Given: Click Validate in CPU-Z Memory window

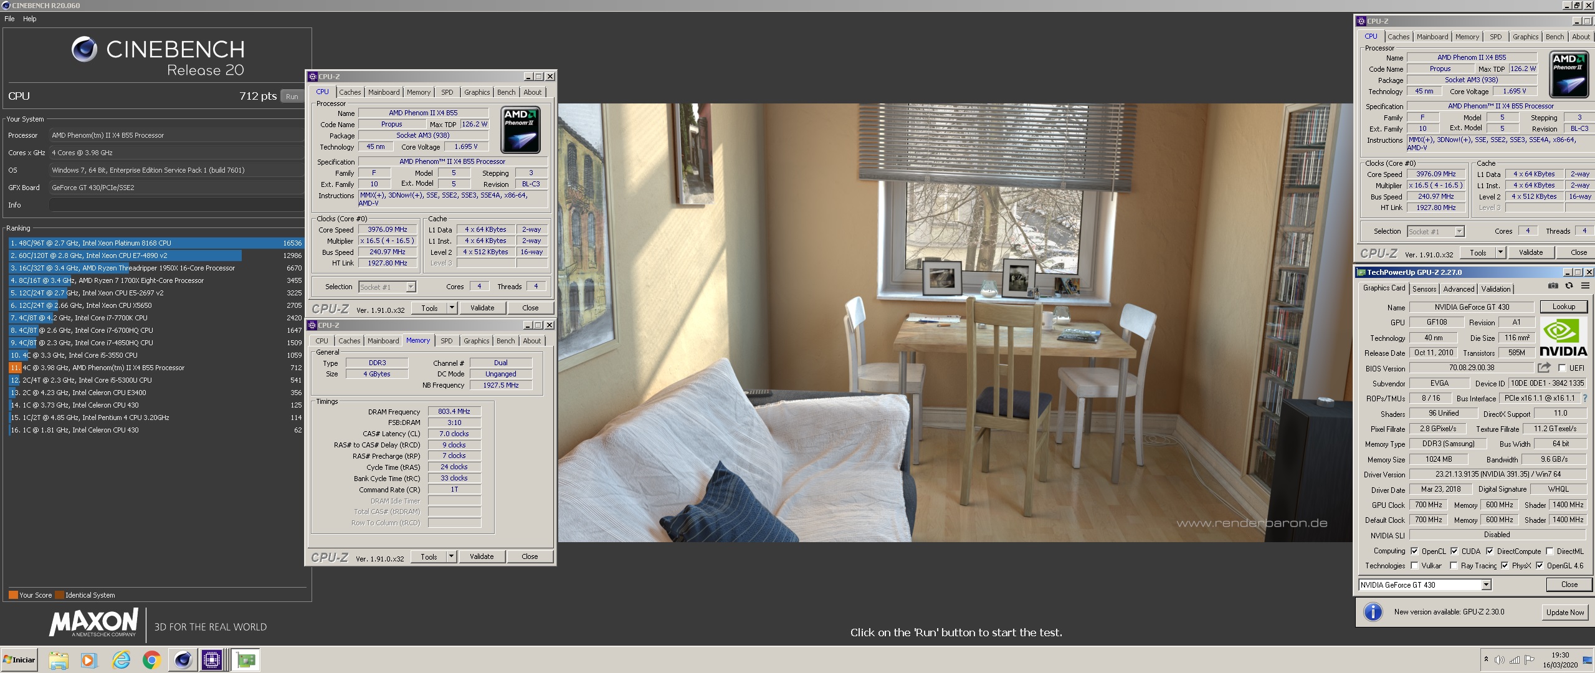Looking at the screenshot, I should point(482,556).
